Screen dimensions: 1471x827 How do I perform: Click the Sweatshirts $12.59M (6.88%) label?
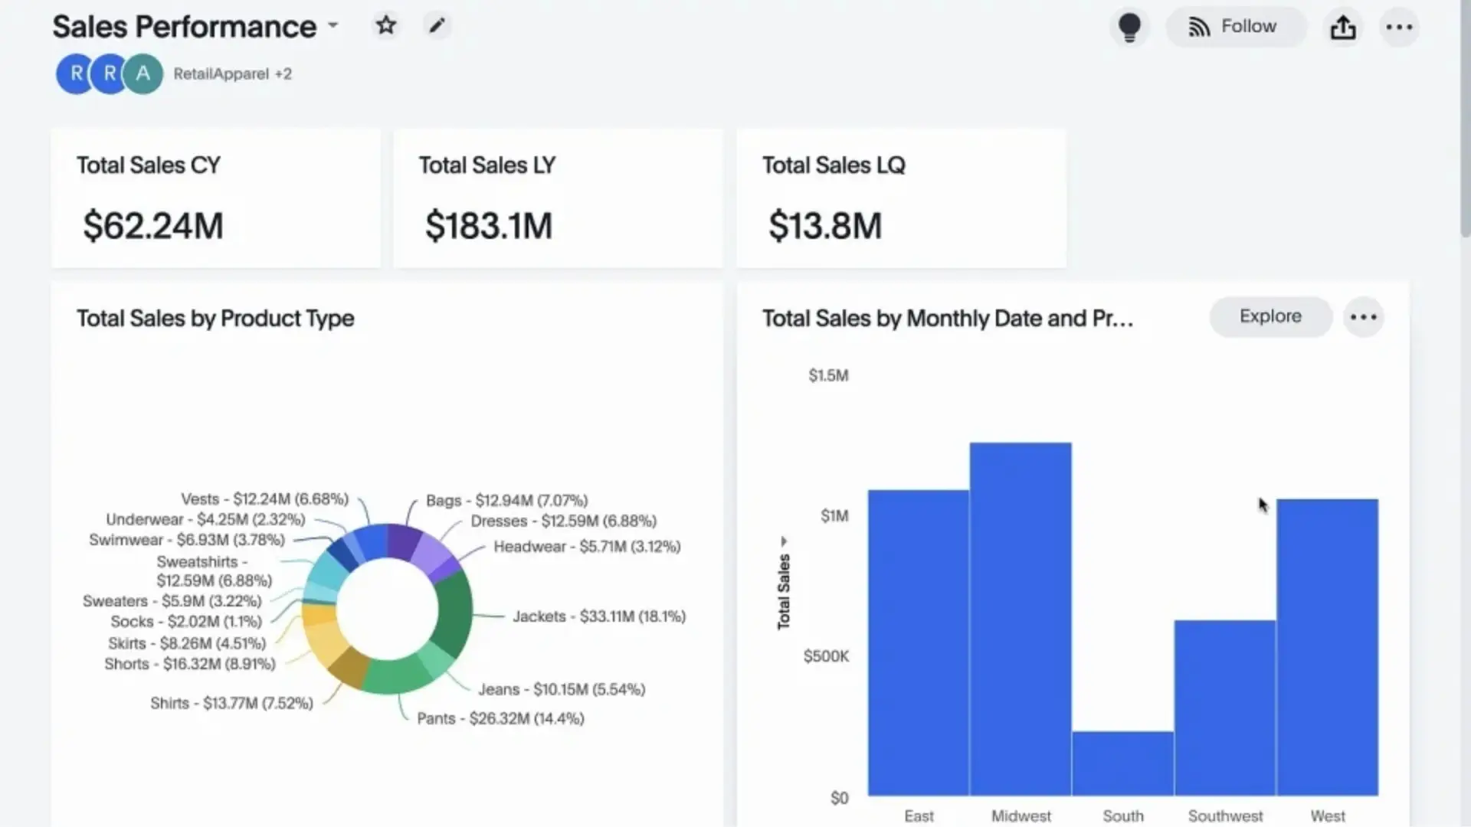click(214, 571)
